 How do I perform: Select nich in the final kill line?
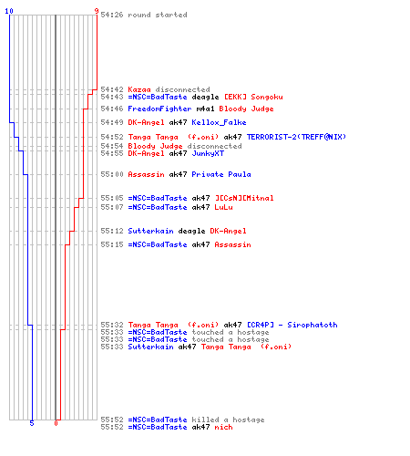[x=223, y=427]
